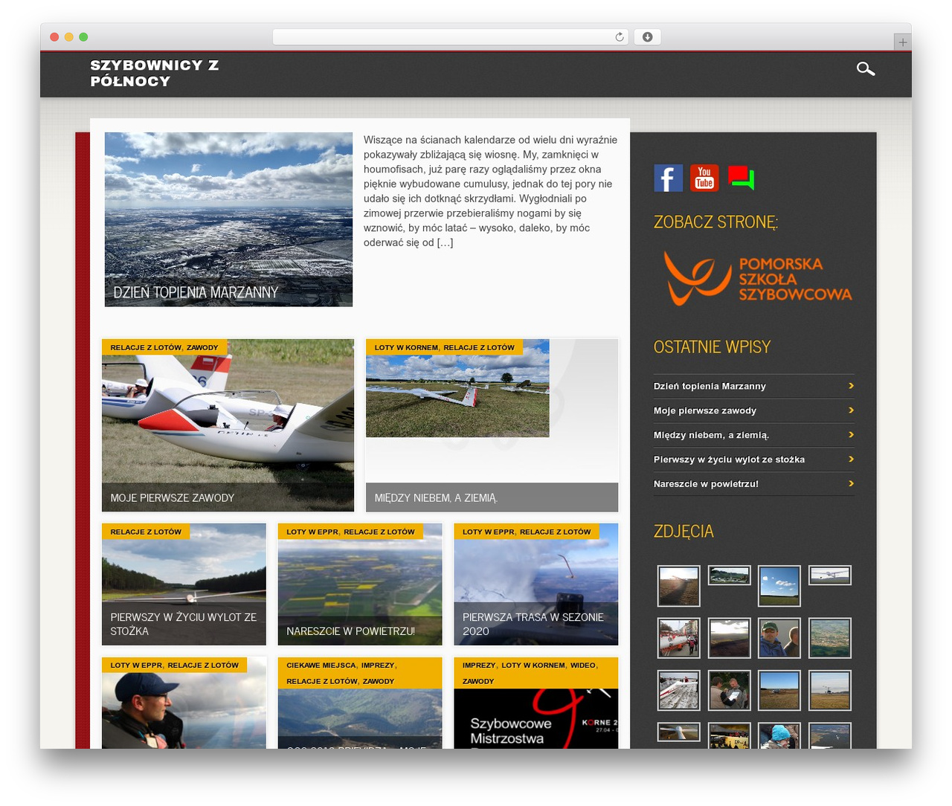
Task: Open aerial town thumbnail in Zdjęcia second row
Action: tap(830, 638)
